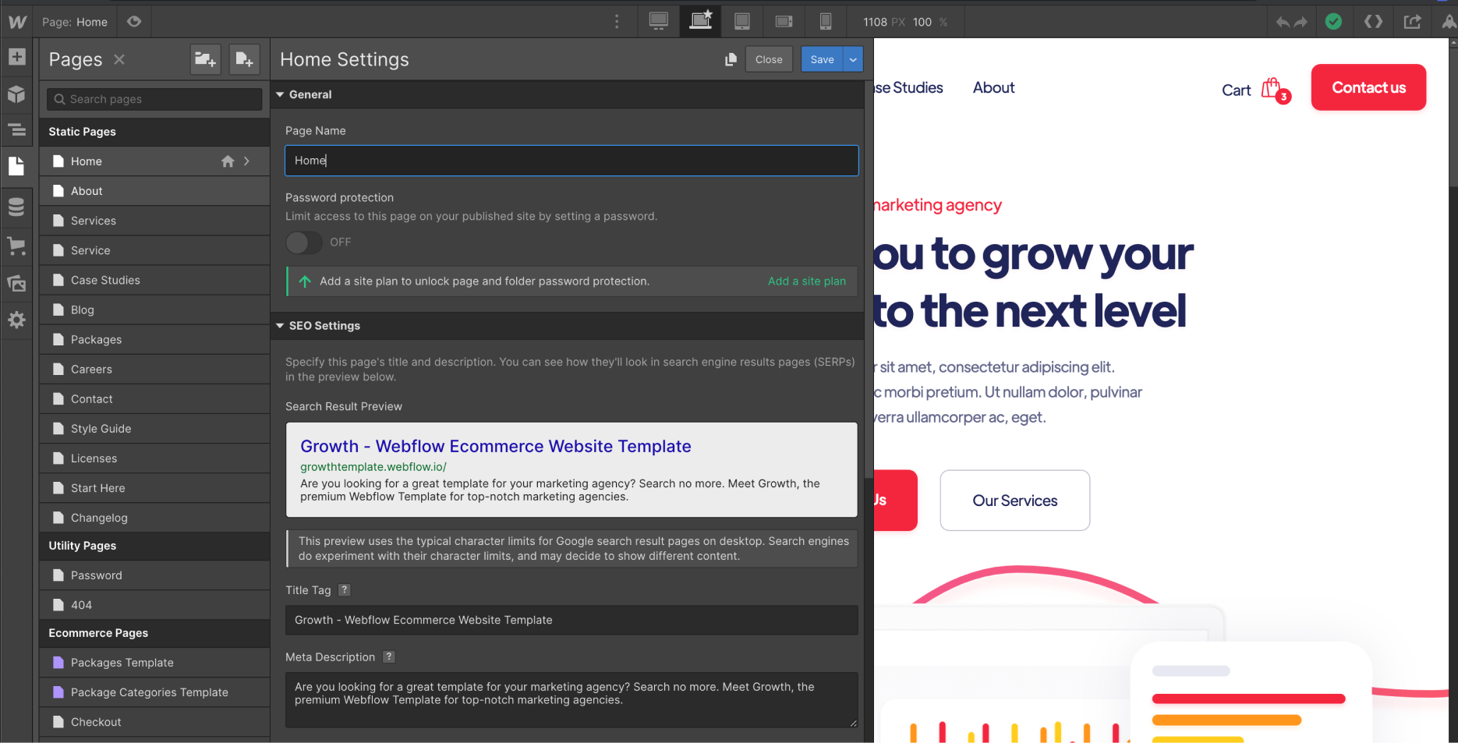The image size is (1458, 743).
Task: Open the three-dot overflow menu in toolbar
Action: click(617, 21)
